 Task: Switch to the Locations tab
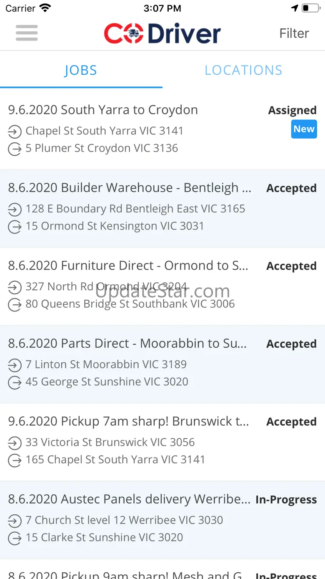coord(243,70)
